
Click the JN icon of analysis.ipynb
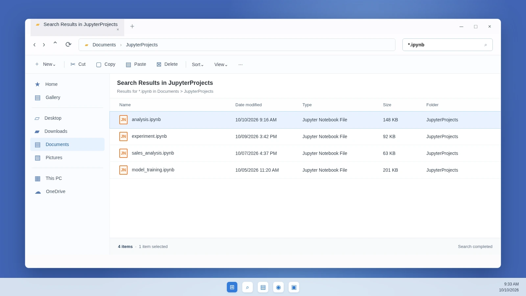tap(123, 120)
